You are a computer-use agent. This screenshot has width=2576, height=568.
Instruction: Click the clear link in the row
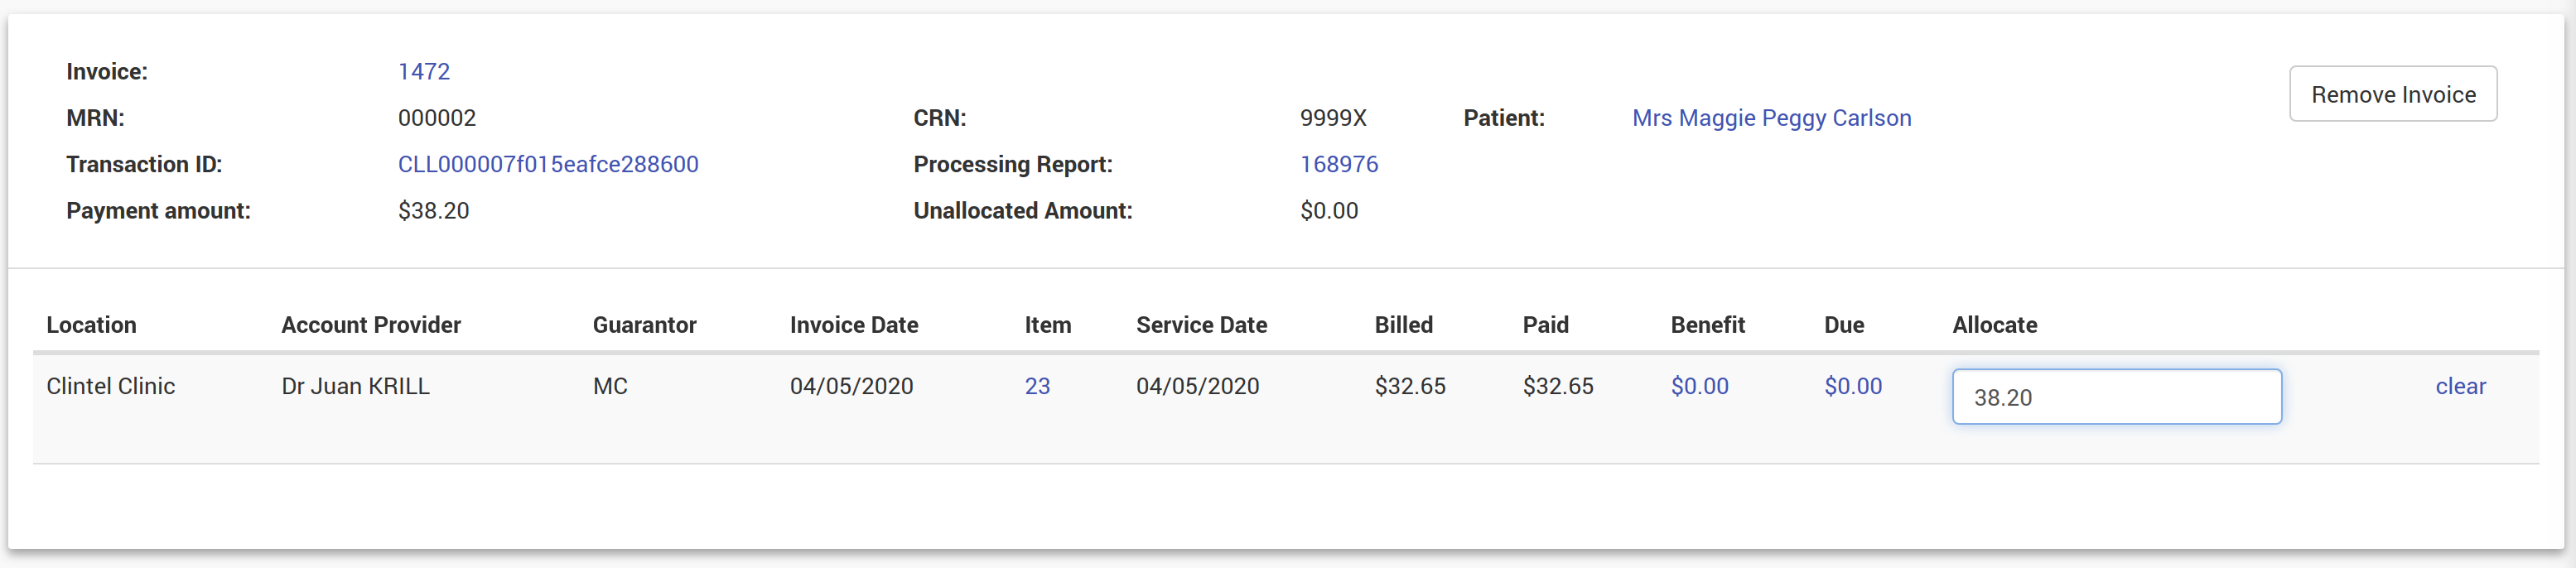tap(2460, 386)
